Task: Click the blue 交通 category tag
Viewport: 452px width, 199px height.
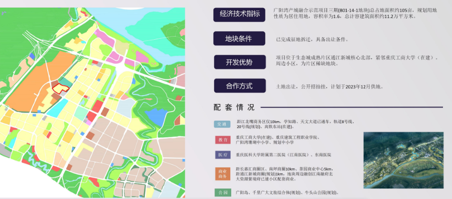Action: tap(222, 124)
